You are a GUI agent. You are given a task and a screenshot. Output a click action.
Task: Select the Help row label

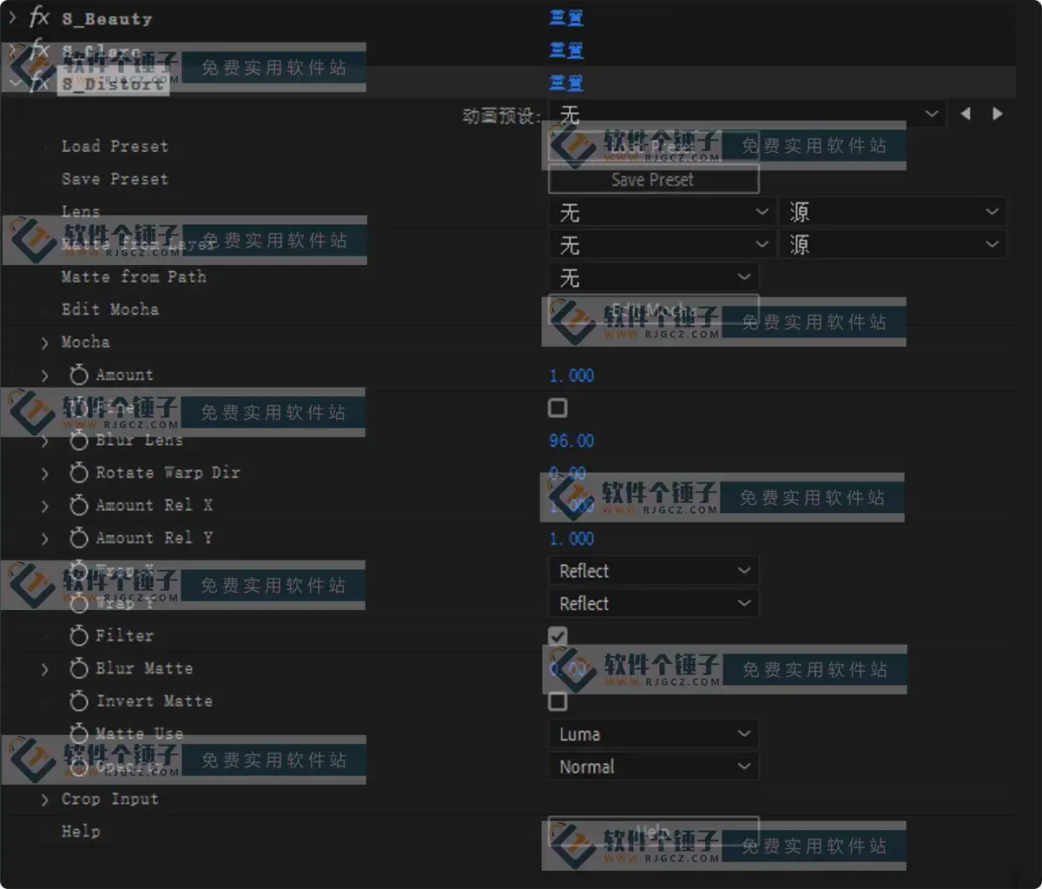tap(81, 832)
